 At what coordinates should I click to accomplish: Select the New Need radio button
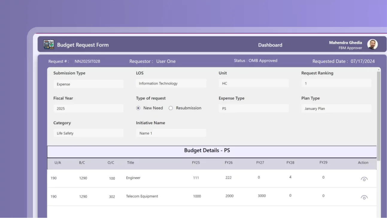click(x=138, y=108)
